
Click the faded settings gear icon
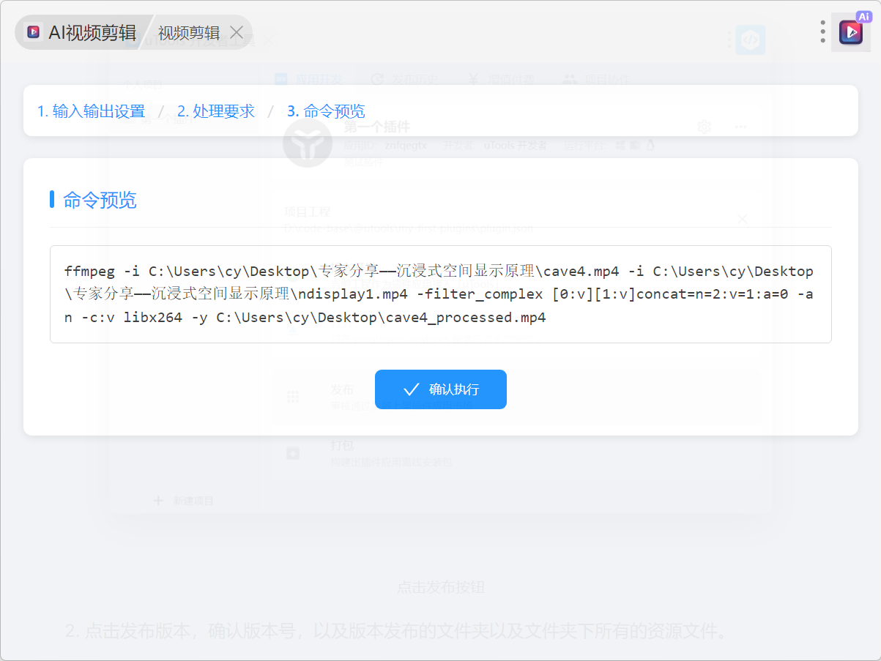pyautogui.click(x=705, y=127)
